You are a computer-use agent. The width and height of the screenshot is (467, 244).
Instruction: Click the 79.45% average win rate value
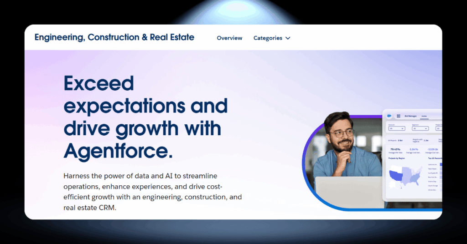(395, 149)
